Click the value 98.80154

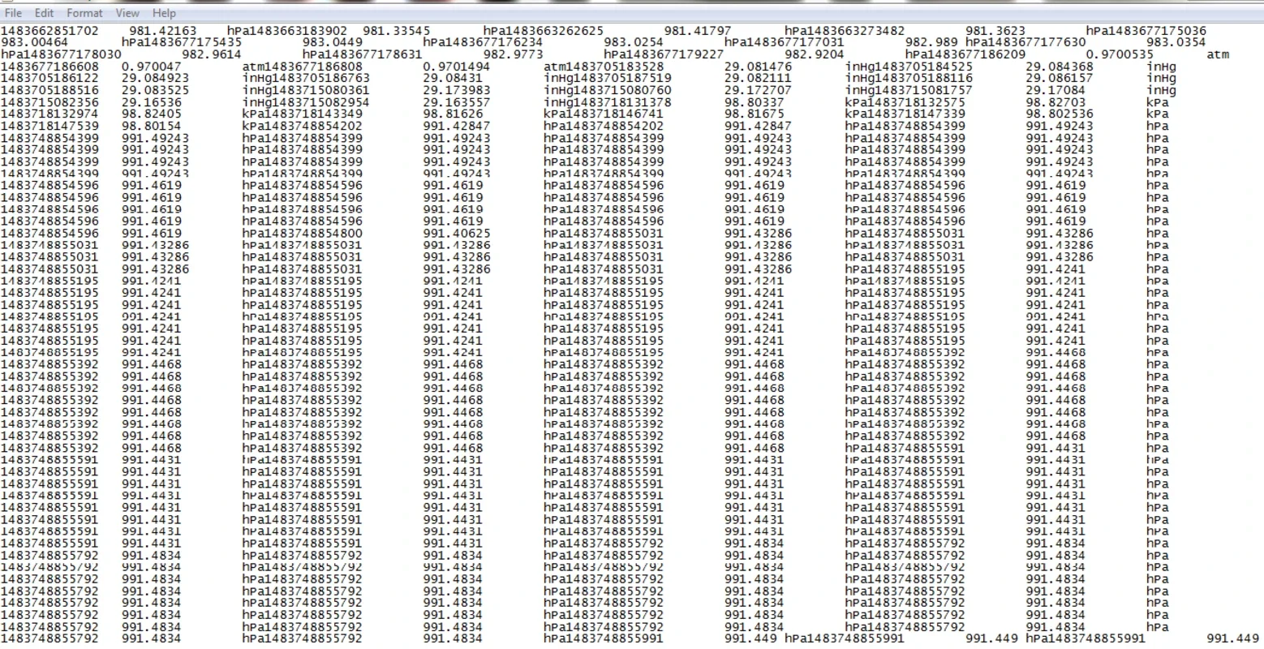(x=152, y=126)
